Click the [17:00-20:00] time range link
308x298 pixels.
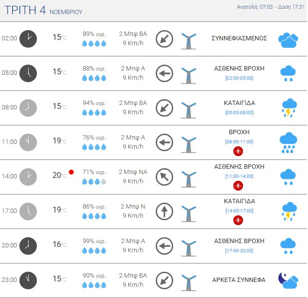(x=239, y=250)
